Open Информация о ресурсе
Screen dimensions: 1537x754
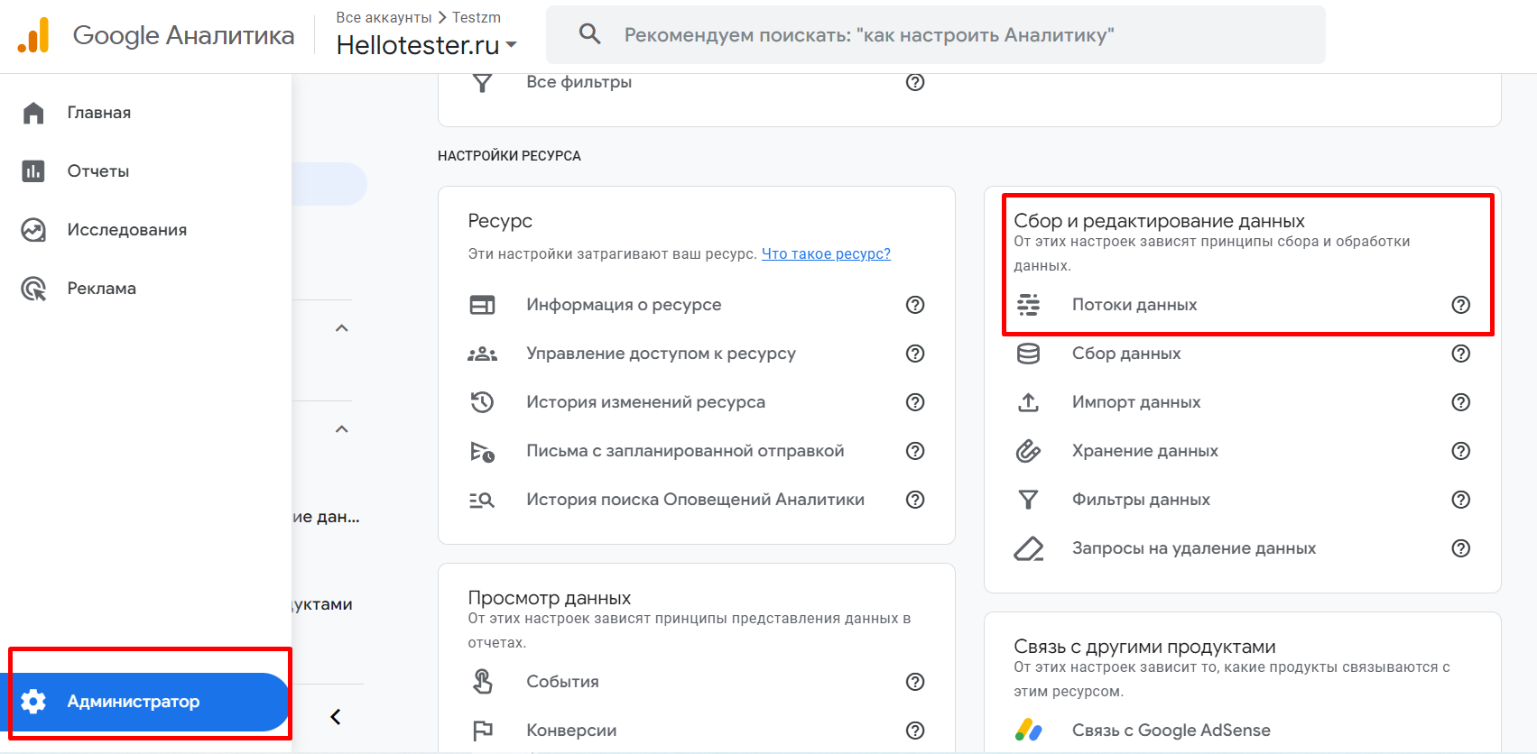click(x=624, y=305)
